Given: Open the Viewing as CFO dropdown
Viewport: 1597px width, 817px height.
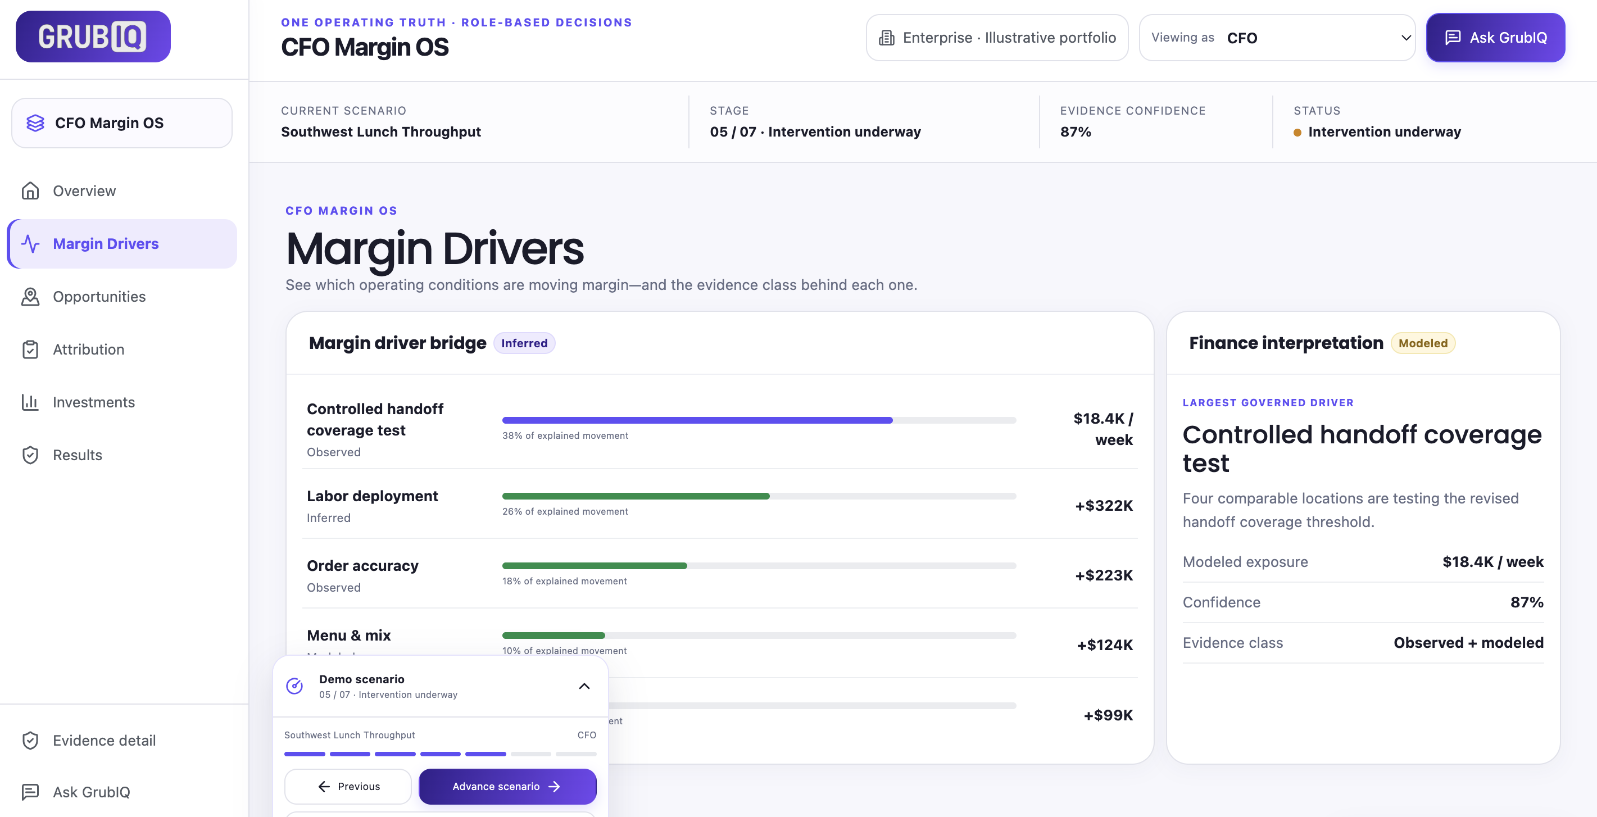Looking at the screenshot, I should pyautogui.click(x=1277, y=38).
